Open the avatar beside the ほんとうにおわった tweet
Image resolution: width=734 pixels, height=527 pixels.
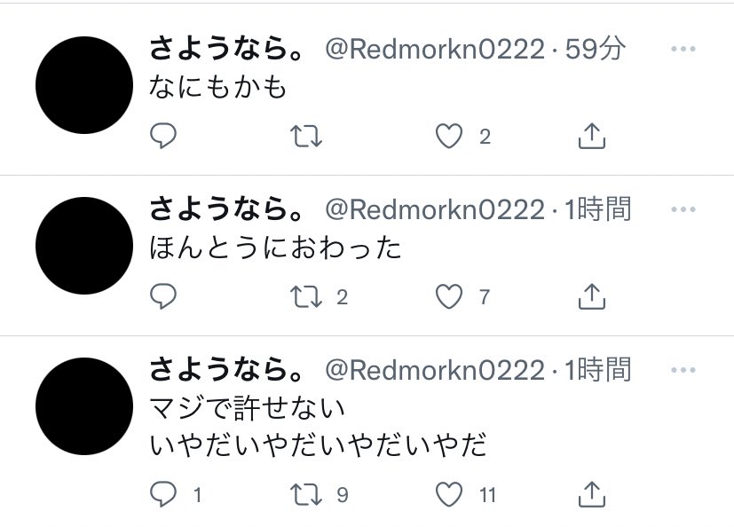[84, 246]
